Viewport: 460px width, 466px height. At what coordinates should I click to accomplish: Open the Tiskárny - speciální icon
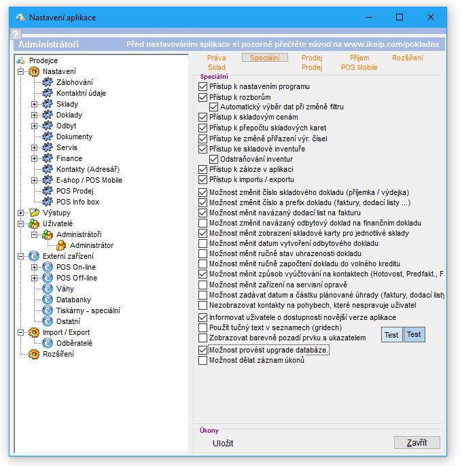pos(47,310)
